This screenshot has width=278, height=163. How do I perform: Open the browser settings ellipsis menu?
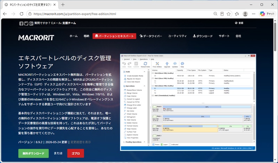click(254, 14)
